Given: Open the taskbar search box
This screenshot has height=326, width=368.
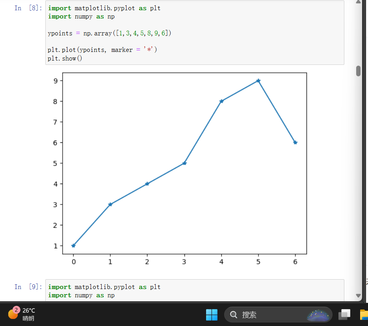Looking at the screenshot, I should pyautogui.click(x=278, y=315).
